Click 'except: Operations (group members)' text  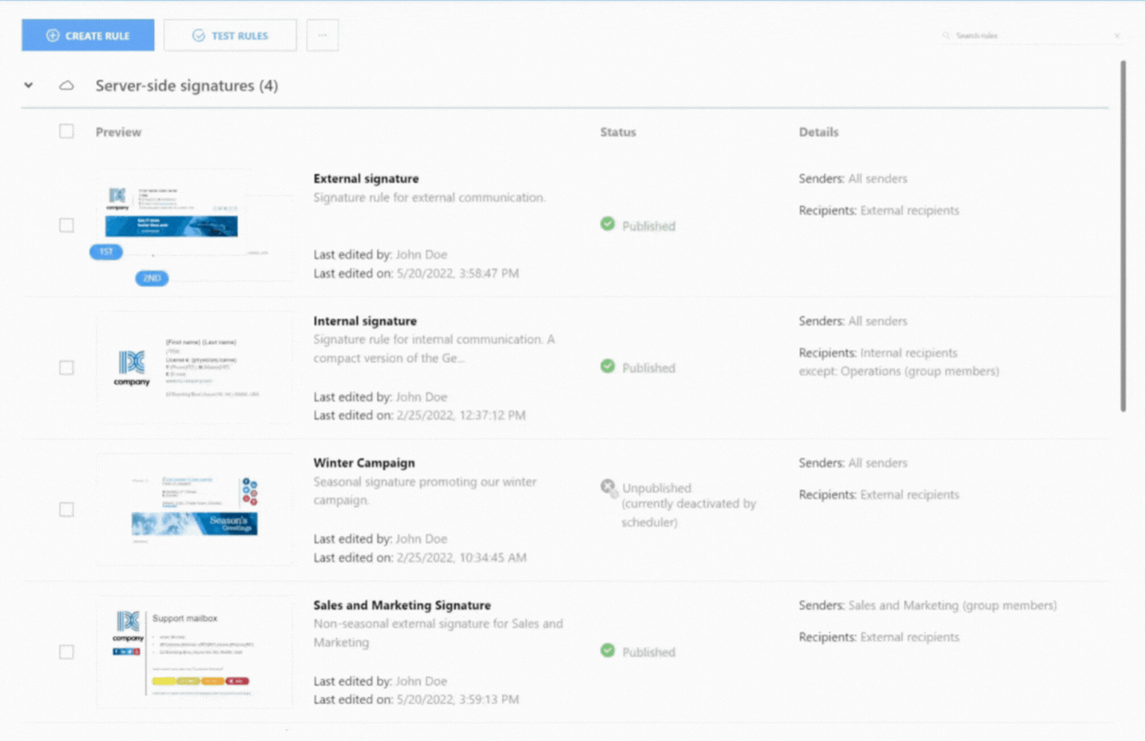tap(898, 372)
